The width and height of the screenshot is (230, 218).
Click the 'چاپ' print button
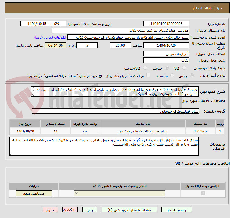(90, 210)
